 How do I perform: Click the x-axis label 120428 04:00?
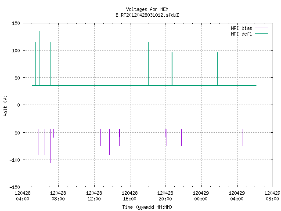pos(22,196)
